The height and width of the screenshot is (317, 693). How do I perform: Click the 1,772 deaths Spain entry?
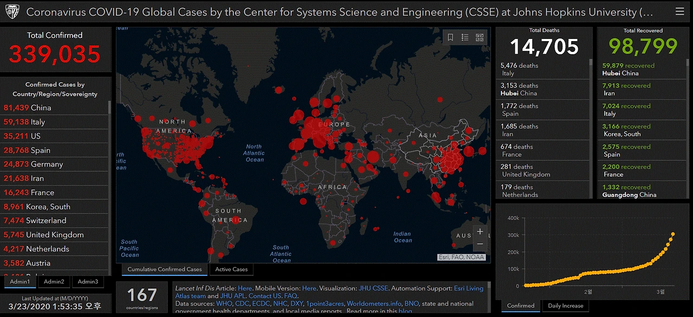click(542, 110)
